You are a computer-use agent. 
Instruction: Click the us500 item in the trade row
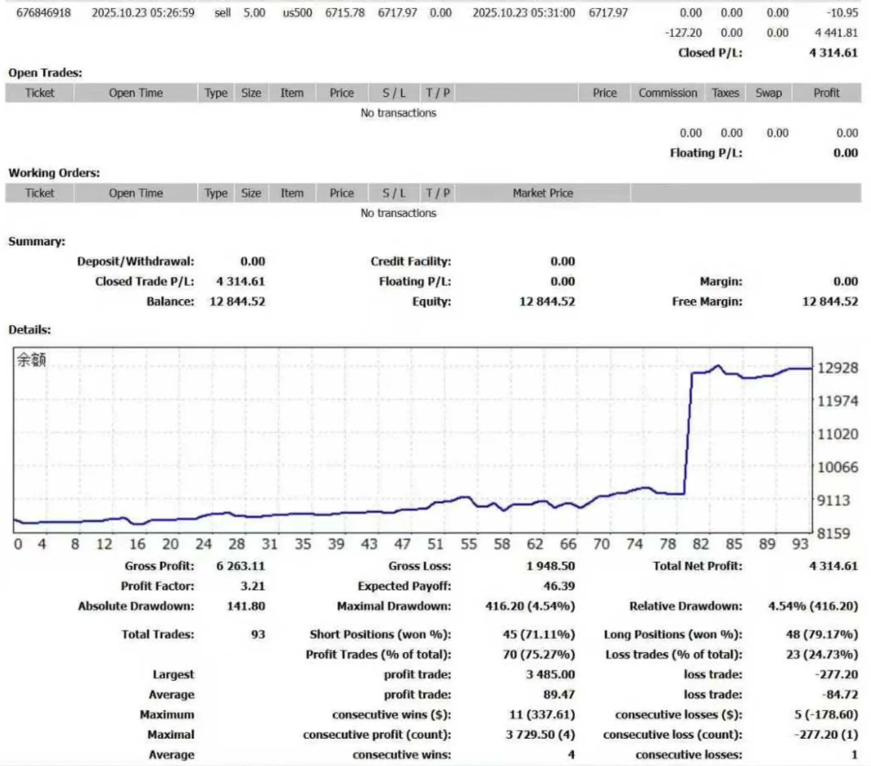(x=297, y=13)
